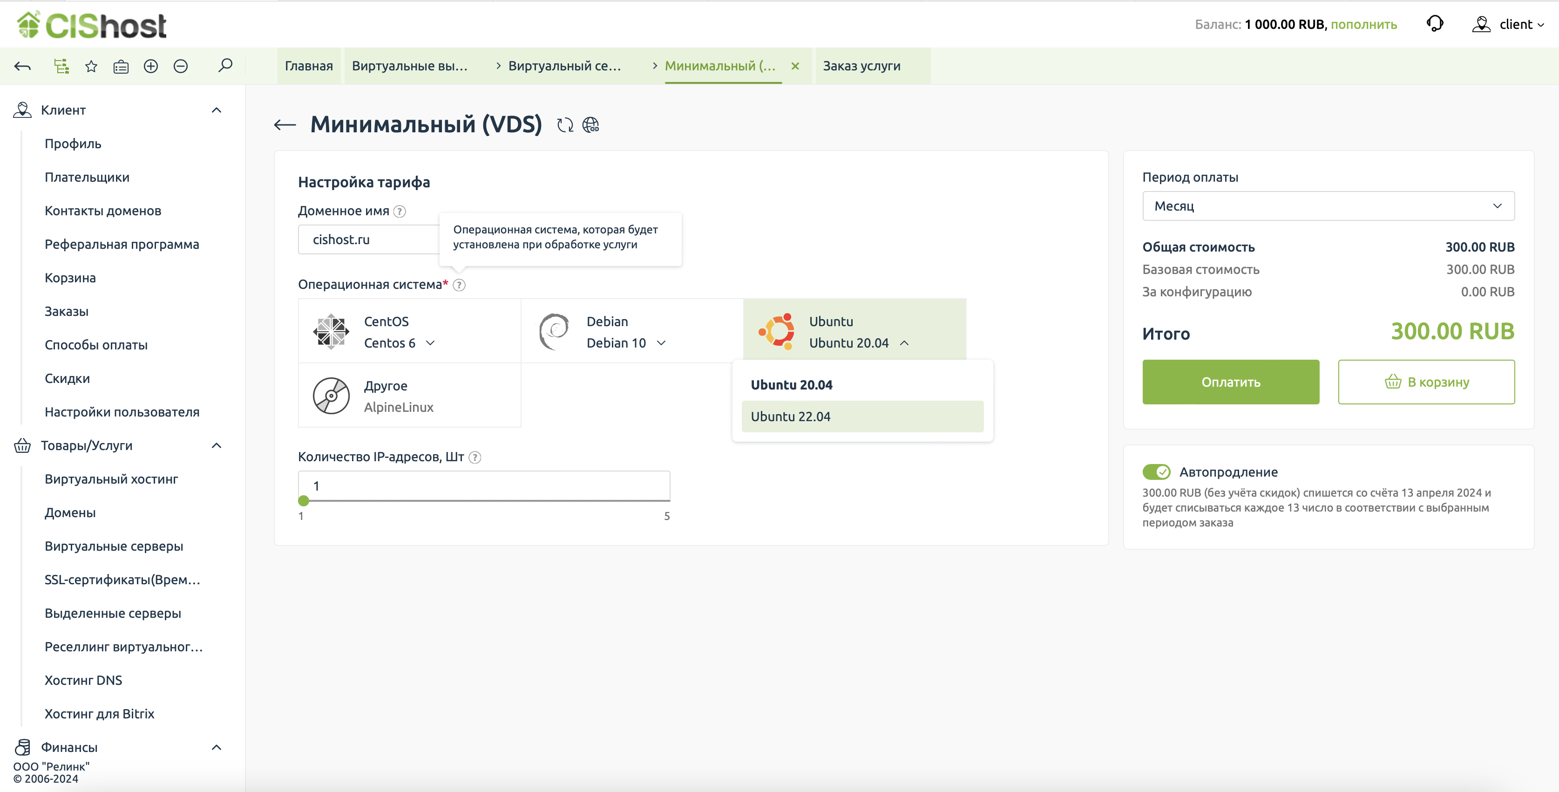The image size is (1559, 792).
Task: Click the plus circle toolbar icon
Action: 151,66
